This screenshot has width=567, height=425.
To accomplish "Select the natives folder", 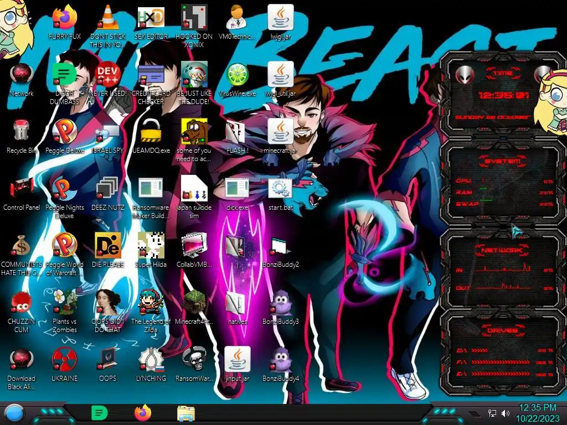I will (237, 308).
